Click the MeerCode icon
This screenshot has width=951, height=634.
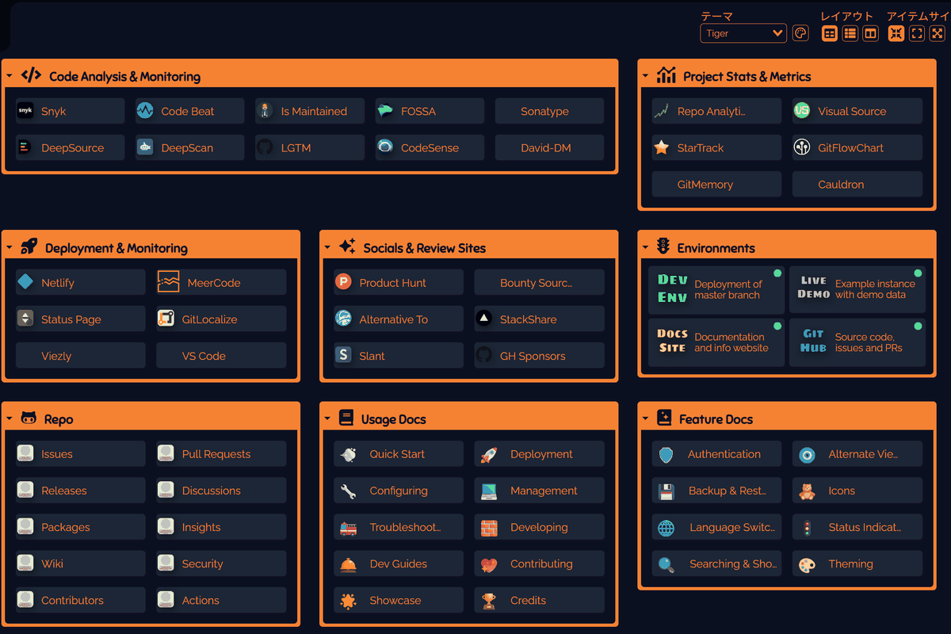click(x=168, y=282)
